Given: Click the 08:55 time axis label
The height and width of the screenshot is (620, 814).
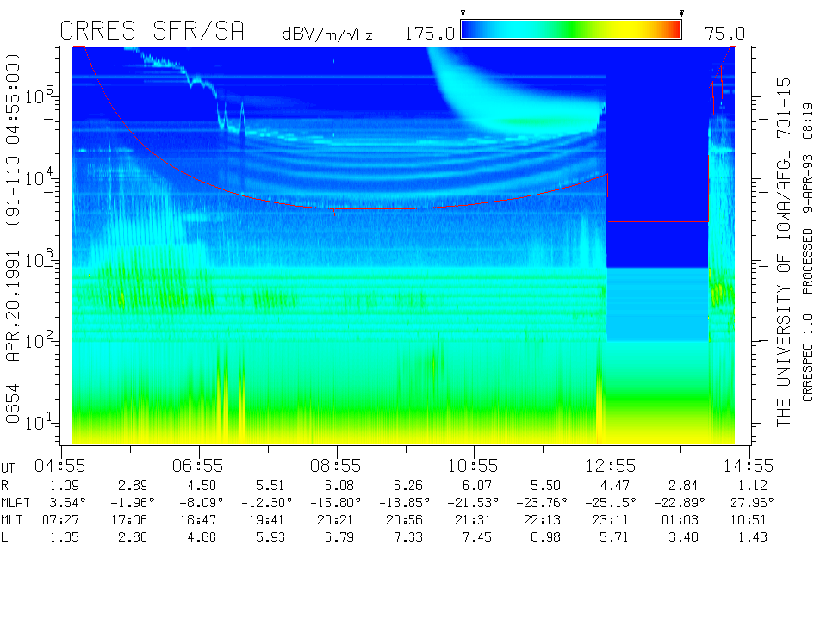Looking at the screenshot, I should 336,465.
